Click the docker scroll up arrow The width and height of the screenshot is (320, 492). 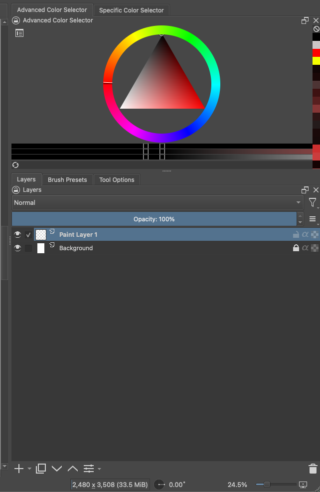[4, 22]
